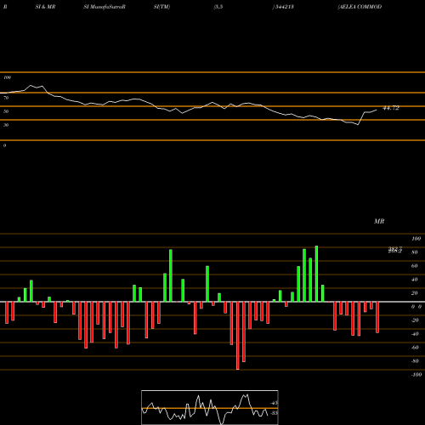Click the "35" label in the mini chart
425x425 pixels.
275,413
